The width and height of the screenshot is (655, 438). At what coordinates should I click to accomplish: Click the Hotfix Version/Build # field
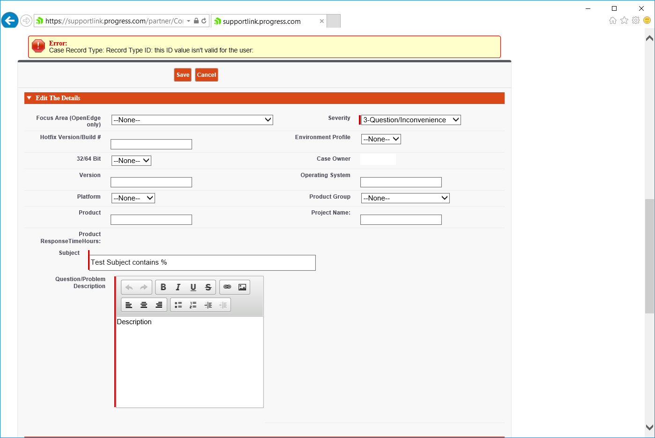tap(151, 144)
